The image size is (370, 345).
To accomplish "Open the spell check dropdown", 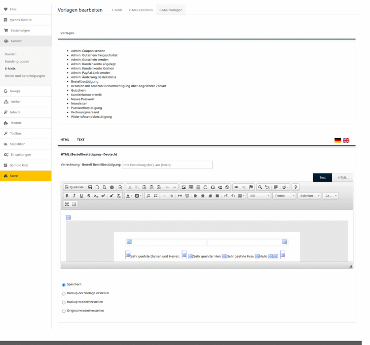I will 285,187.
